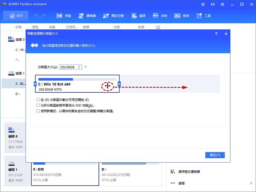256x192 pixels.
Task: Increase partition size with up spinner arrow
Action: tap(79, 66)
